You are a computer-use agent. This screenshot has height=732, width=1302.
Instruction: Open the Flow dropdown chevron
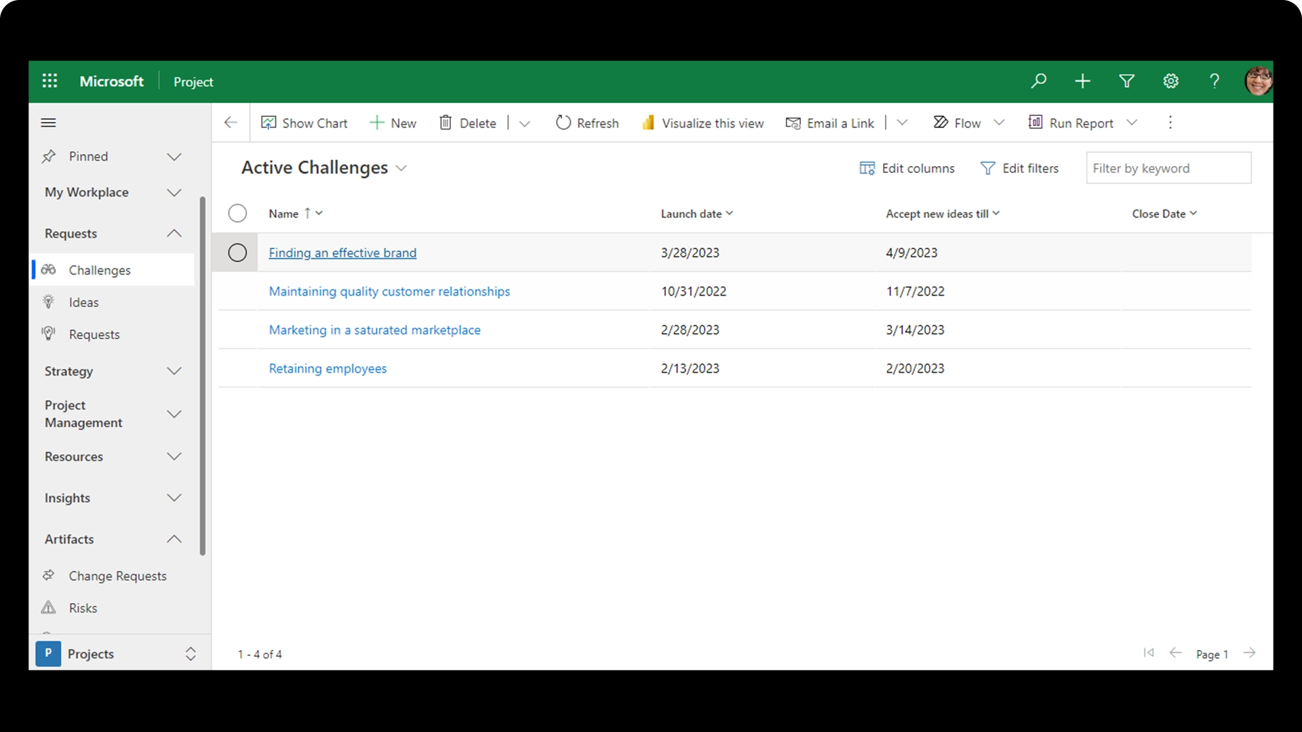click(x=999, y=123)
